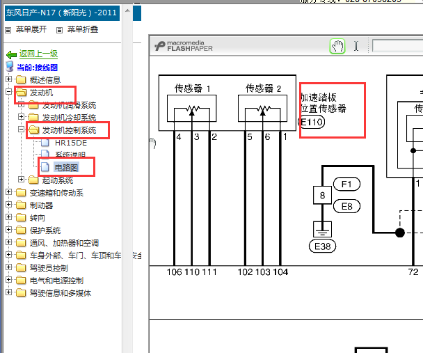Open the HR15DE document
Image resolution: width=423 pixels, height=353 pixels.
71,143
